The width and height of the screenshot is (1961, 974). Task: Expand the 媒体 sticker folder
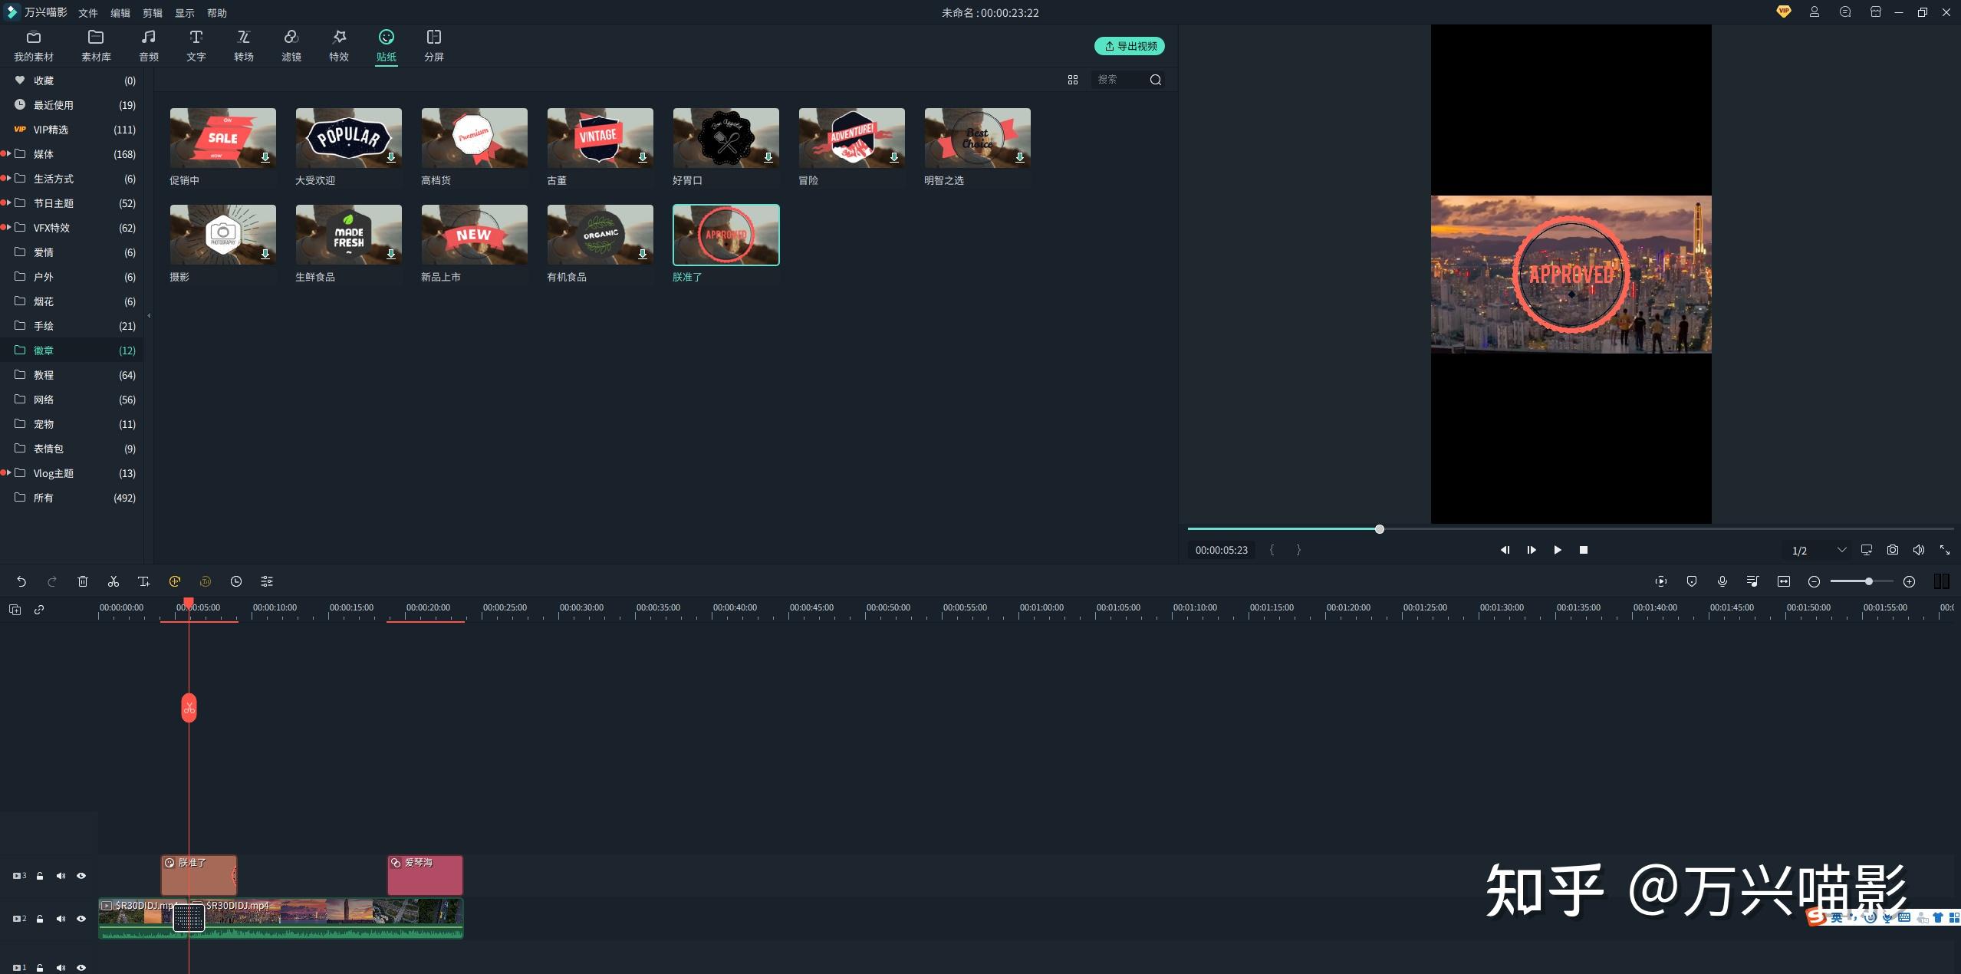tap(9, 154)
